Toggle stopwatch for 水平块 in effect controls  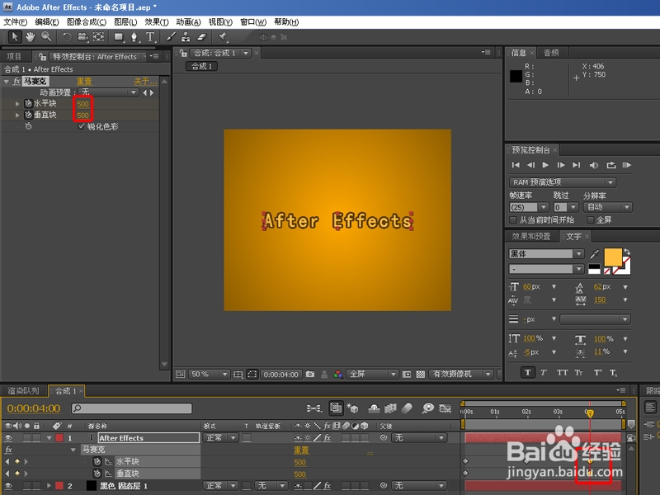(x=28, y=103)
